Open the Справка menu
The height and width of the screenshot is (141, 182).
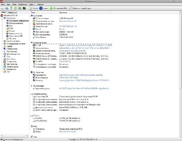coord(40,4)
